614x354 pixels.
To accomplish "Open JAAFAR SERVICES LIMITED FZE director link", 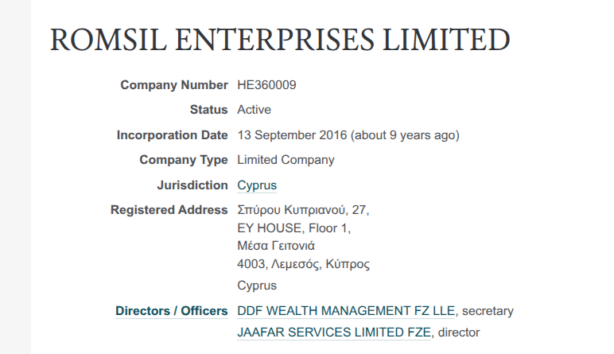I will click(x=334, y=333).
